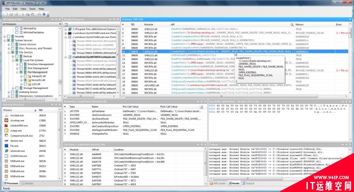
Task: Uncheck the Kernel32.dll checkbox
Action: [26, 80]
